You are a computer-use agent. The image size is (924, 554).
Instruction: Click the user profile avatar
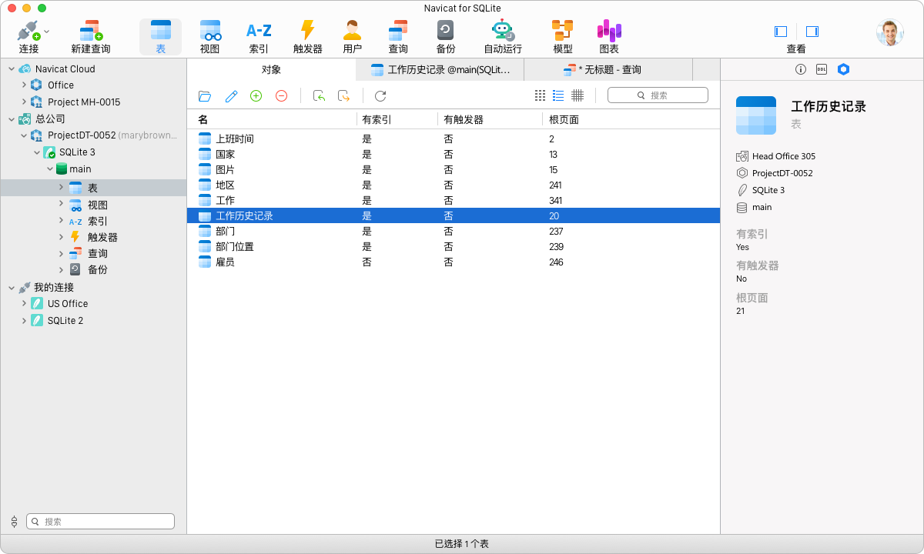tap(889, 32)
